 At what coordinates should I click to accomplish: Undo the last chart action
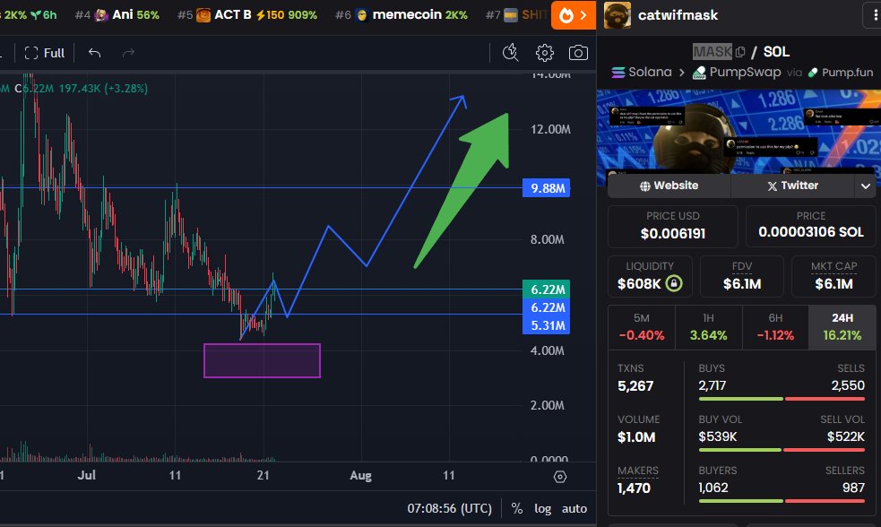click(94, 53)
